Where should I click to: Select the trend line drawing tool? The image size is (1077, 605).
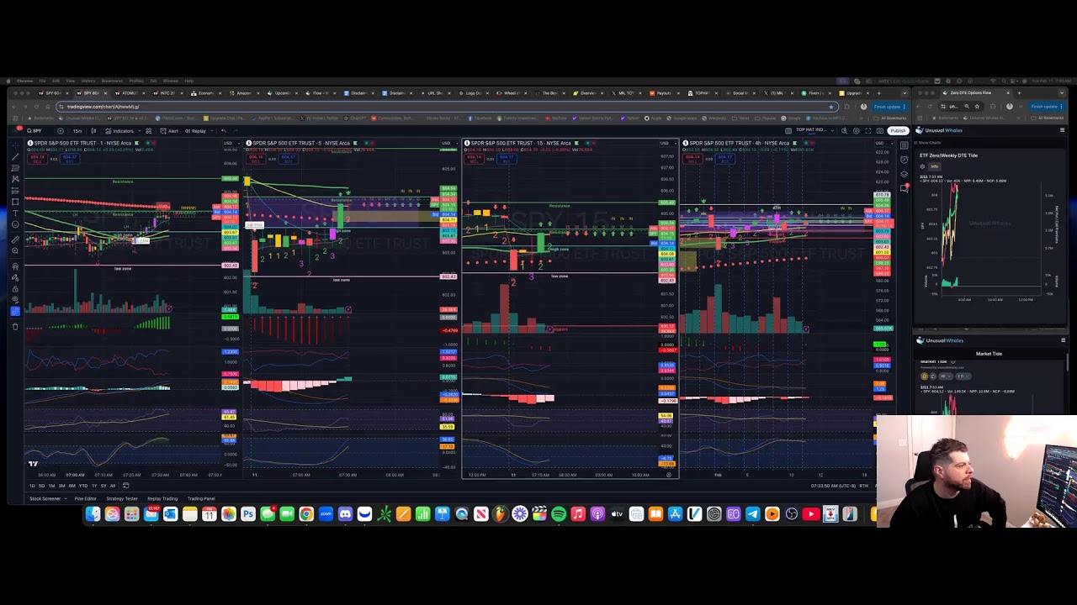[x=15, y=156]
